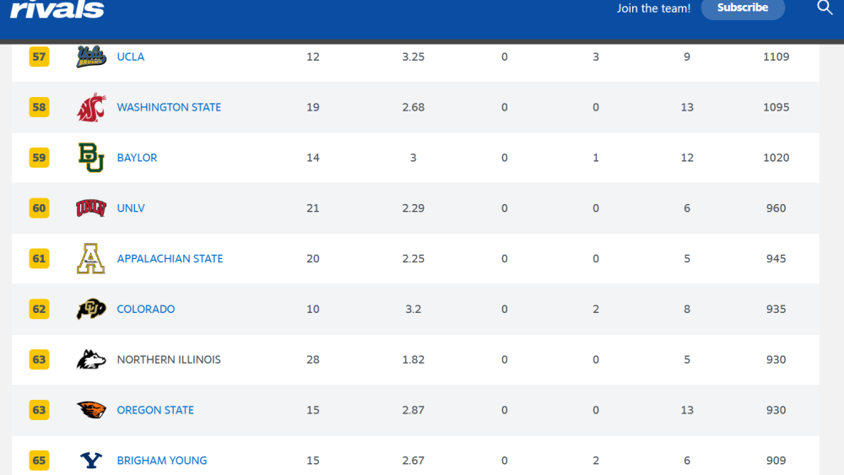Screen dimensions: 844x475
Task: Click the rank 58 badge
Action: 40,107
